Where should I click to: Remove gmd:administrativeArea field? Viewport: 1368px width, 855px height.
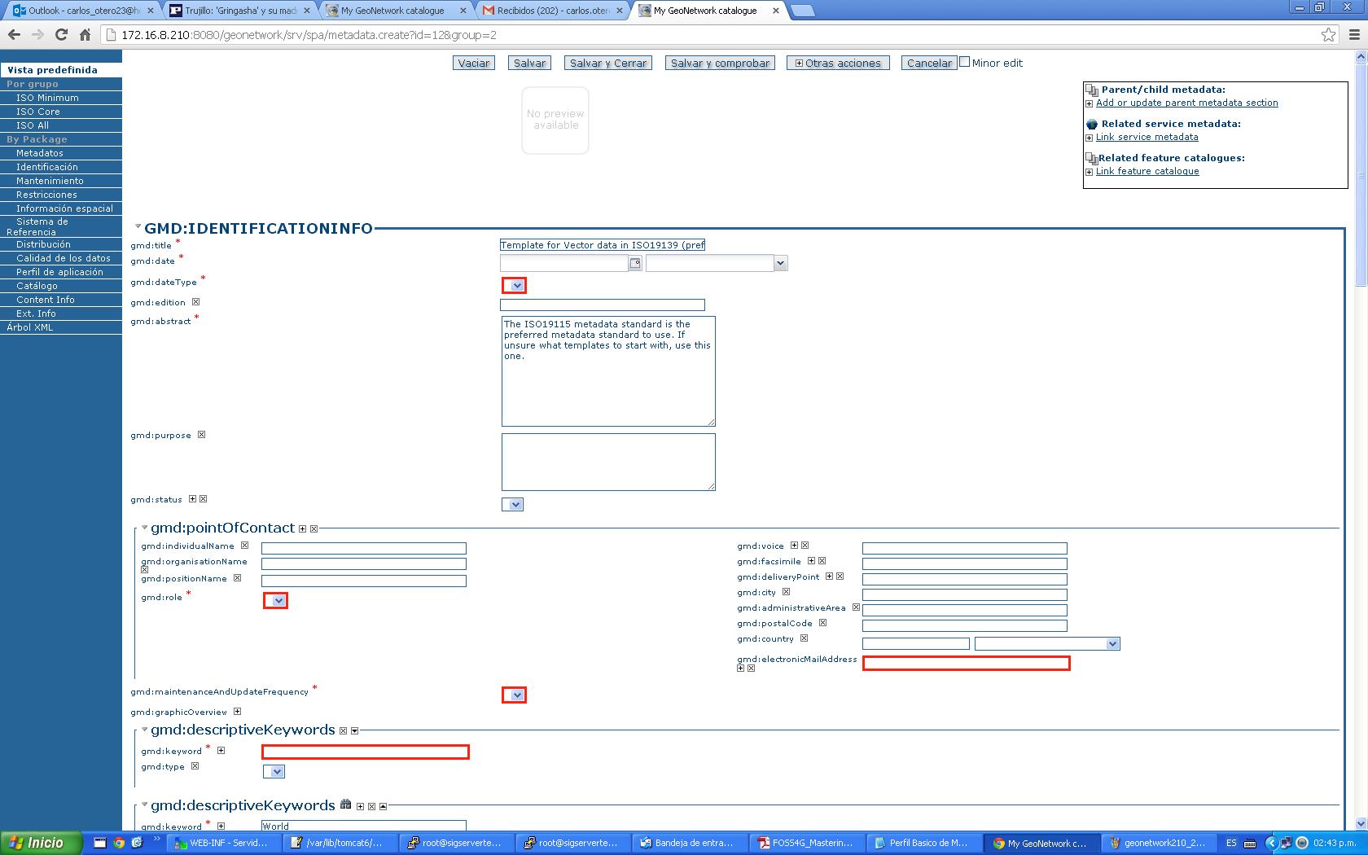[x=856, y=607]
